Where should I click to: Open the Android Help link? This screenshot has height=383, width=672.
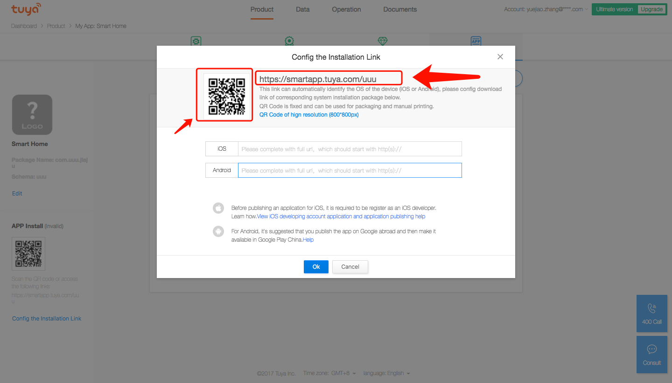coord(308,240)
